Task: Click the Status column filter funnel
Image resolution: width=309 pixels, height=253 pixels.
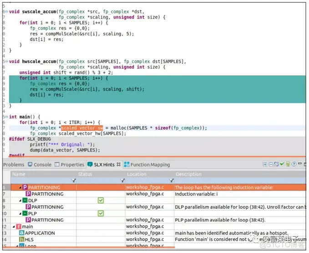Action: 122,181
